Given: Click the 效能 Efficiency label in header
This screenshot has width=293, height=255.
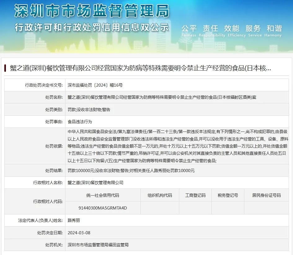Looking at the screenshot, I should click(231, 28).
